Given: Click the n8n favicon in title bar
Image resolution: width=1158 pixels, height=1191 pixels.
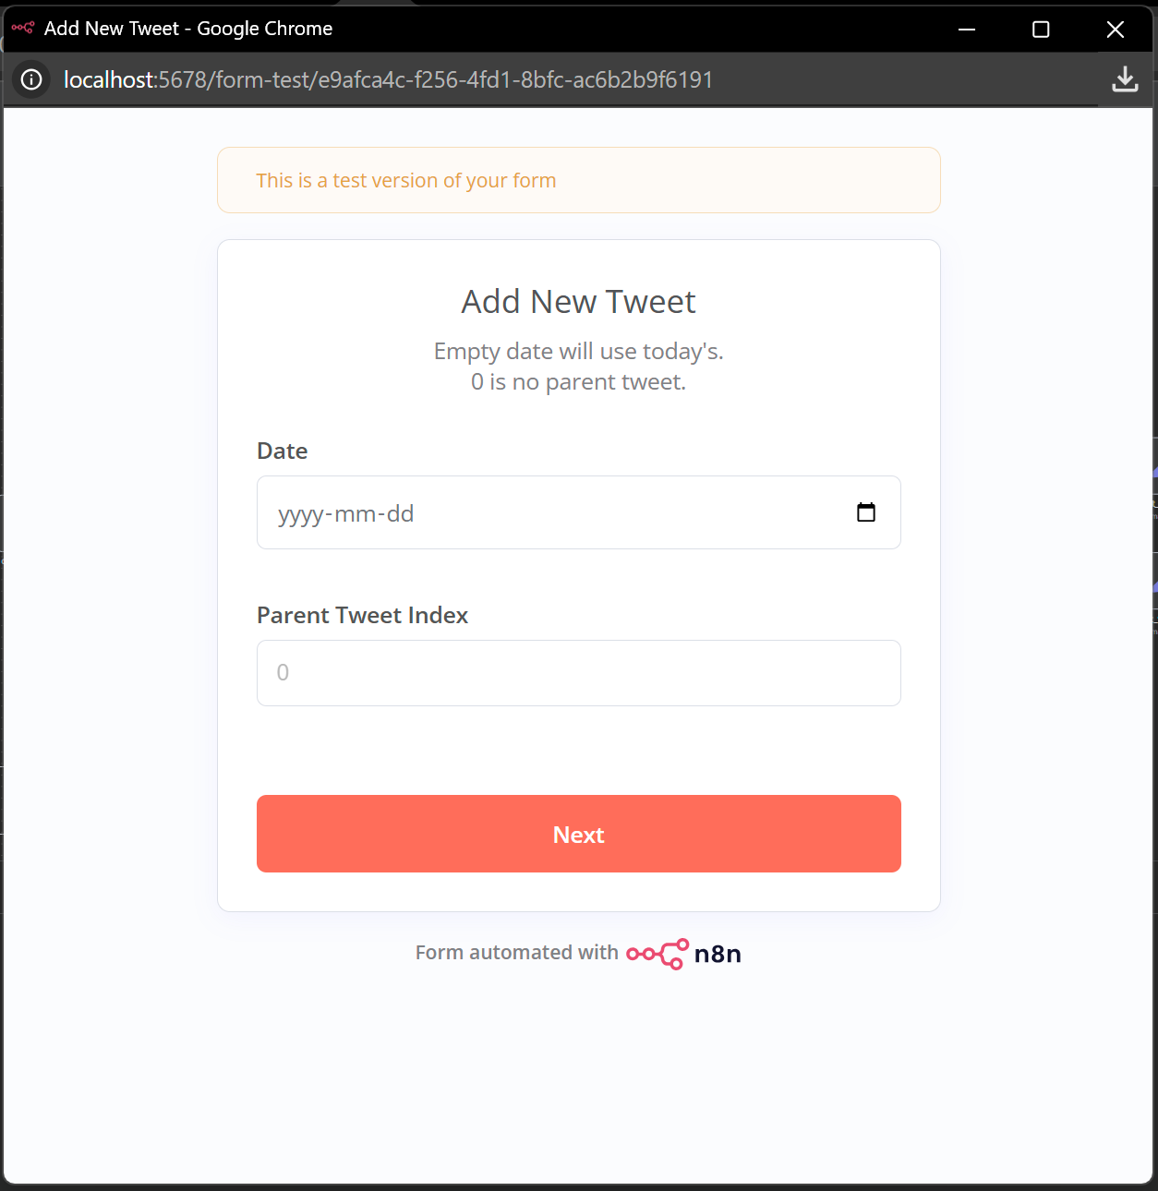Looking at the screenshot, I should 23,29.
